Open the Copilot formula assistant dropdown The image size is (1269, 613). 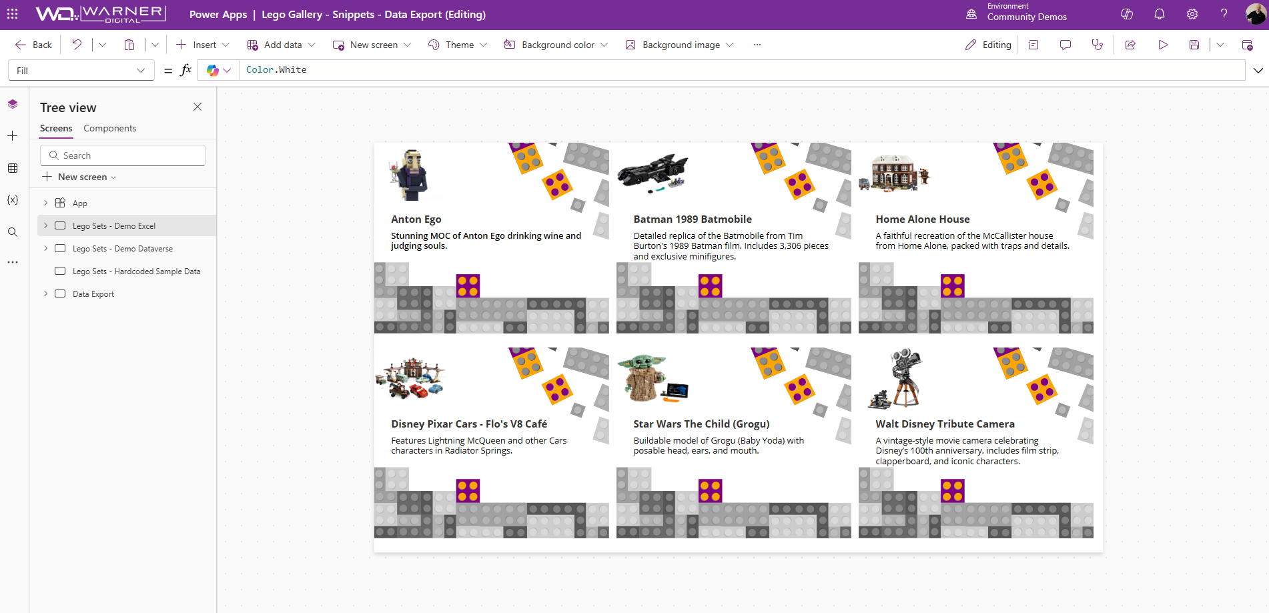[219, 70]
